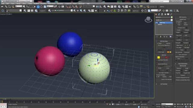Open the selection filter dropdown
The width and height of the screenshot is (193, 108).
(x=19, y=6)
